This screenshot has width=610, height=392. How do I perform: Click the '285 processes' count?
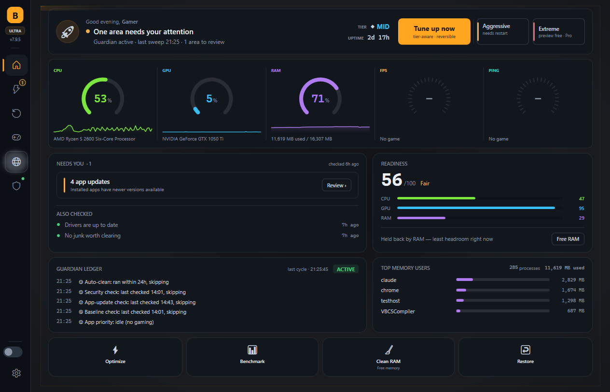(x=525, y=267)
